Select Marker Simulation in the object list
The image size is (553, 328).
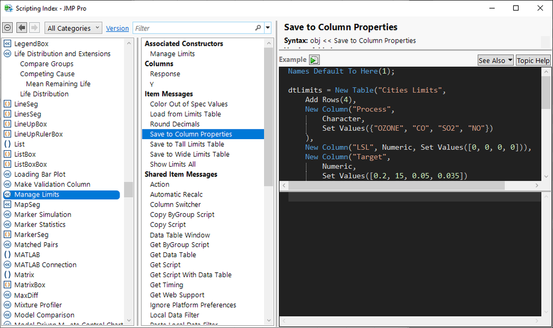point(43,214)
